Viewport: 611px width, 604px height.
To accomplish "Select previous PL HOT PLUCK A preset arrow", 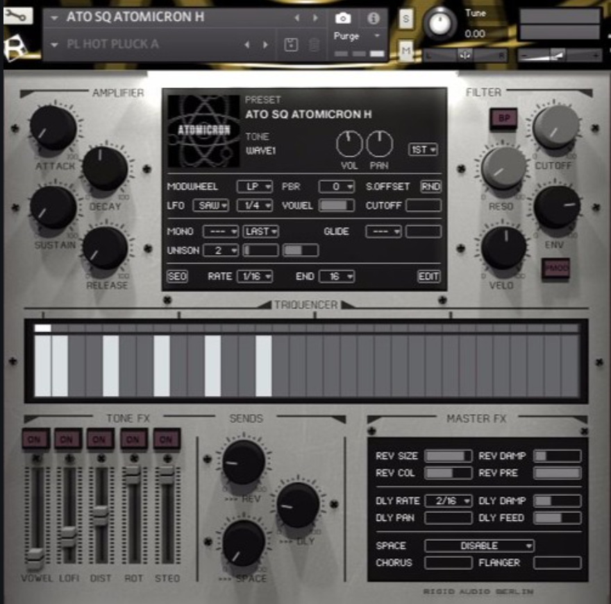I will tap(247, 45).
